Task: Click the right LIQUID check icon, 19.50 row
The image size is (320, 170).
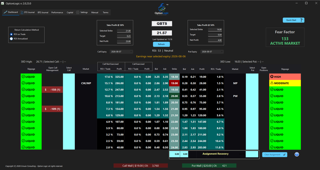Action: click(272, 90)
